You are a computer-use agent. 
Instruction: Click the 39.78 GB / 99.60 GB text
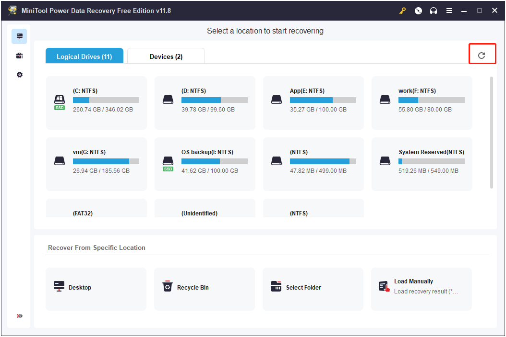[x=208, y=110]
